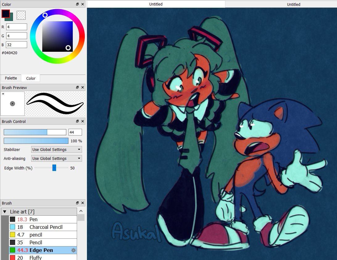Click the brush size value field 44
The image size is (337, 260).
tap(75, 132)
